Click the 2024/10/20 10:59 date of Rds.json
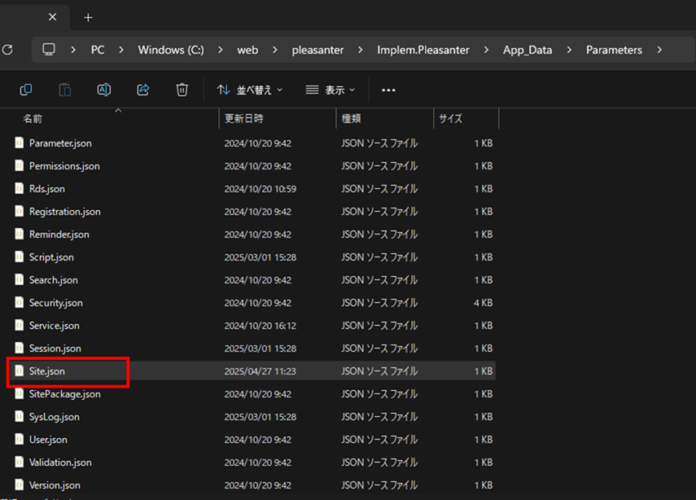The image size is (696, 500). click(x=260, y=189)
